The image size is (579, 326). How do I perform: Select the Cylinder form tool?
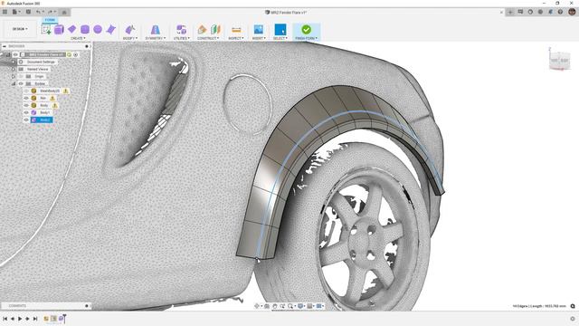point(85,30)
